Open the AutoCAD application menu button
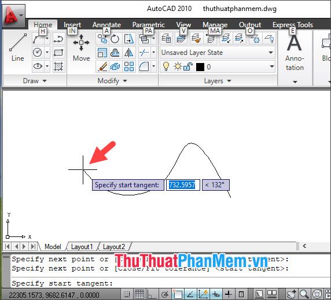The height and width of the screenshot is (300, 331). [x=13, y=16]
